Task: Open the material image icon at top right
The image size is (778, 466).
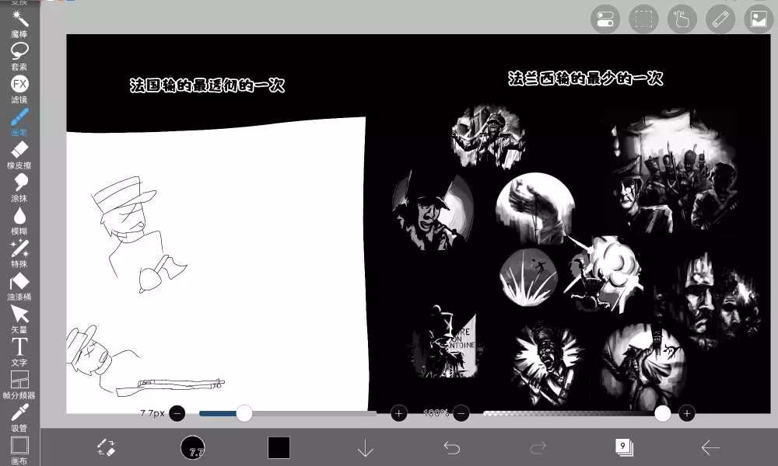Action: tap(759, 19)
